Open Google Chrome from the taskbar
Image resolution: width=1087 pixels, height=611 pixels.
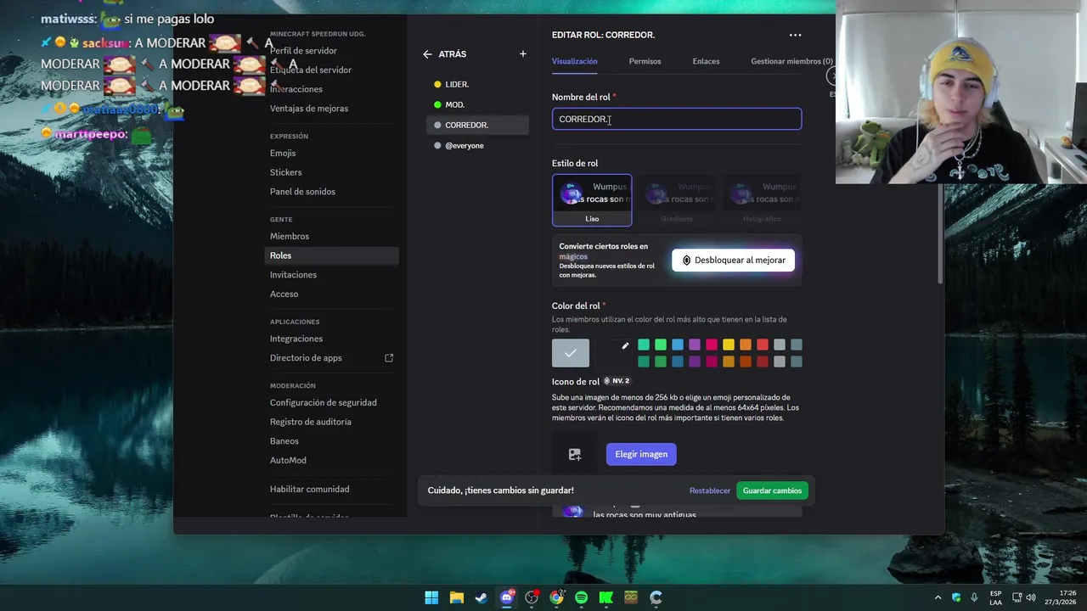(x=556, y=597)
